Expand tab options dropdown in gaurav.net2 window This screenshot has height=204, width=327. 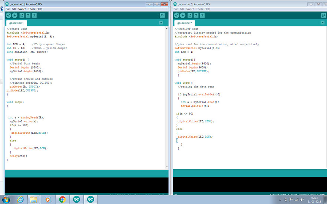323,23
